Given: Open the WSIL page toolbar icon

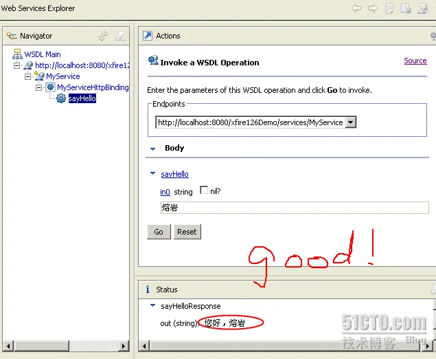Looking at the screenshot, I should pos(406,8).
